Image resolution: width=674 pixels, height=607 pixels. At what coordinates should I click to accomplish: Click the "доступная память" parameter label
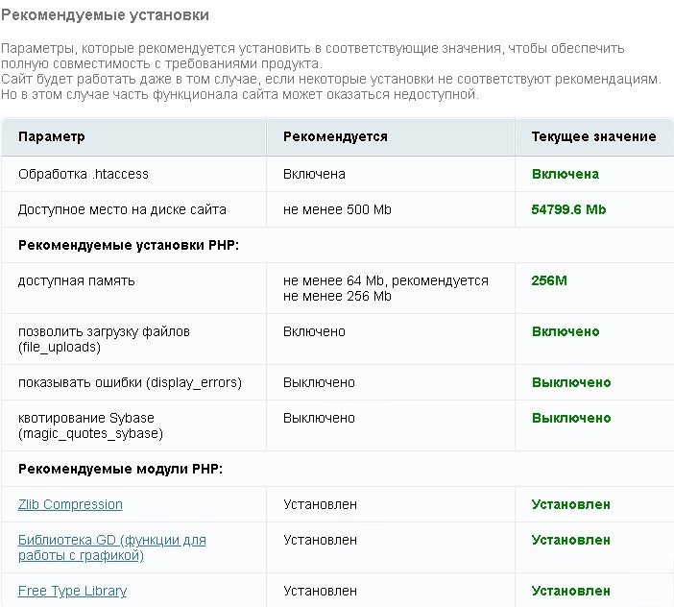[77, 280]
